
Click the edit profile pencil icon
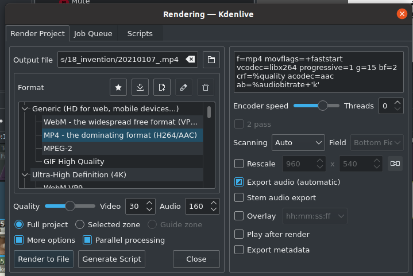coord(184,87)
